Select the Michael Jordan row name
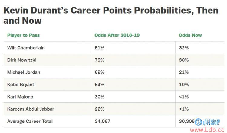227x133 pixels. point(24,72)
